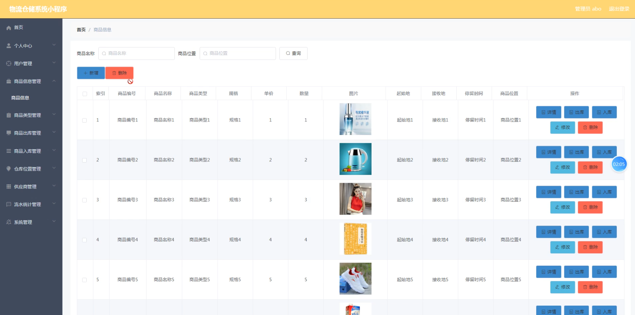Image resolution: width=635 pixels, height=315 pixels.
Task: Open the perfume bottle image in row 1
Action: pyautogui.click(x=355, y=119)
